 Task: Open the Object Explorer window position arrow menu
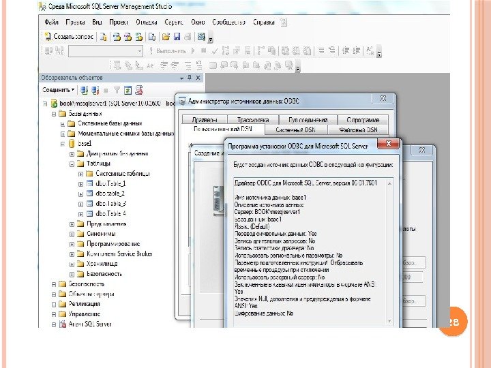[x=181, y=78]
